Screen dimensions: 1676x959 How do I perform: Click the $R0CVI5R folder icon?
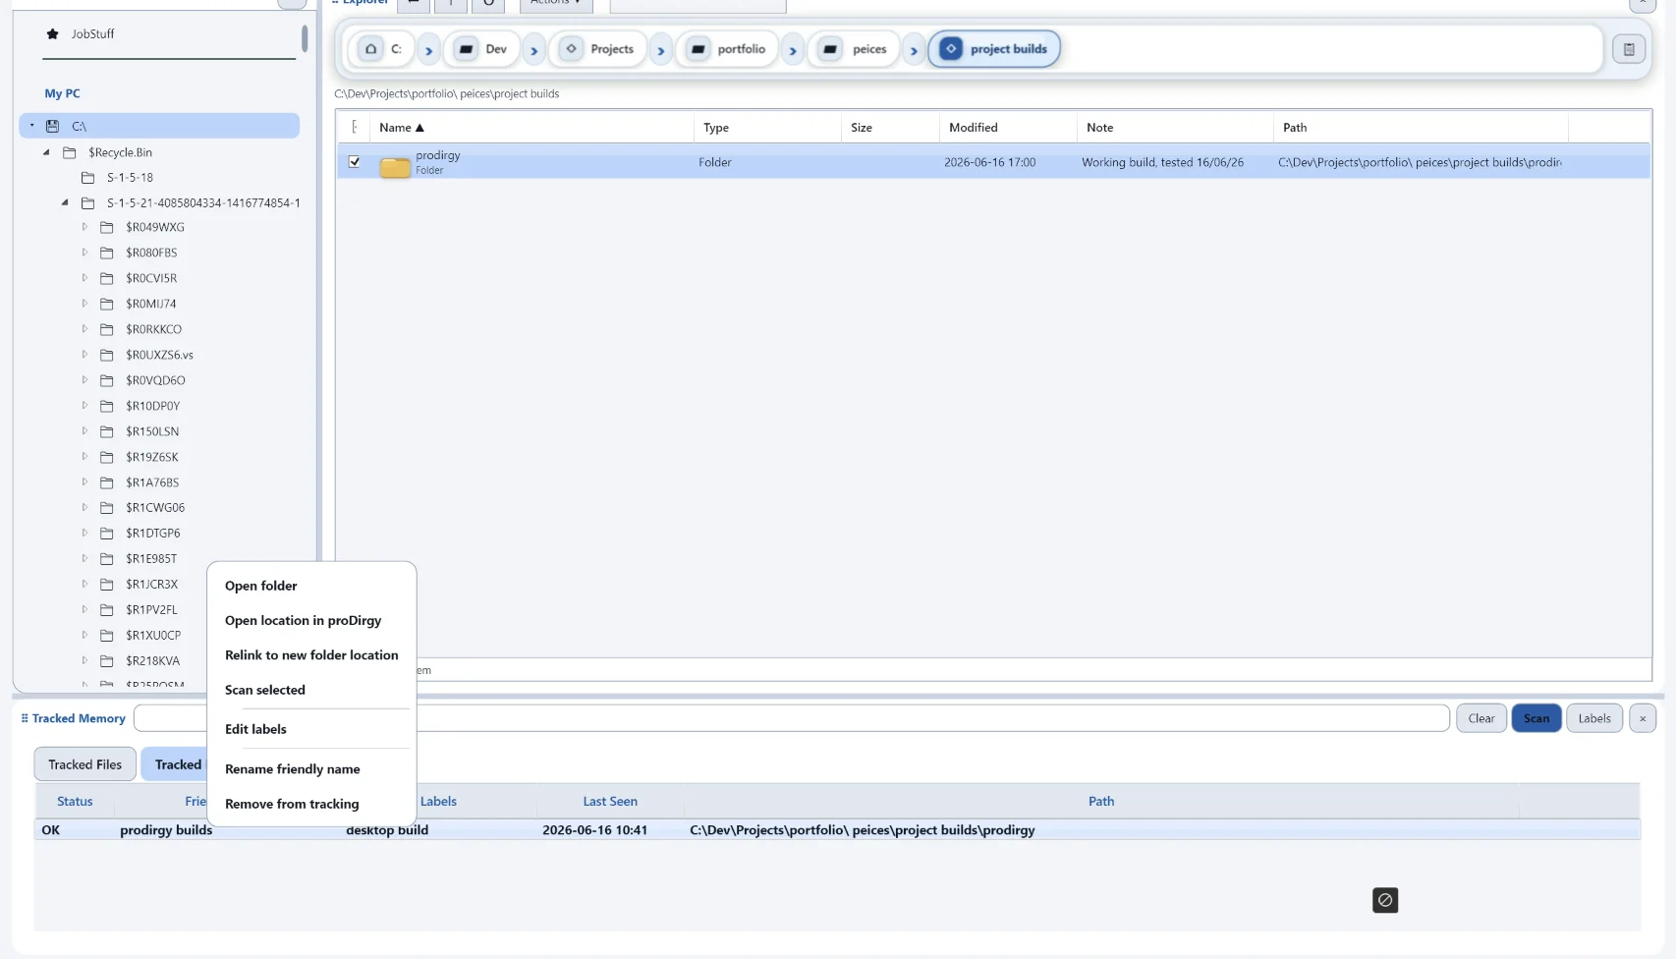point(107,278)
